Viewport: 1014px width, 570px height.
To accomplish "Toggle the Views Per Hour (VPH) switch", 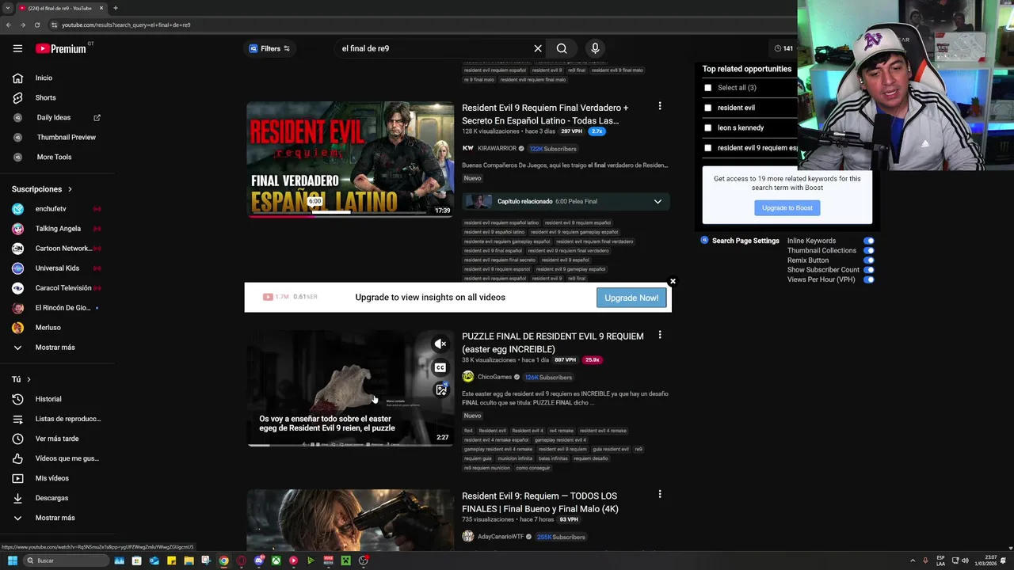I will [869, 279].
